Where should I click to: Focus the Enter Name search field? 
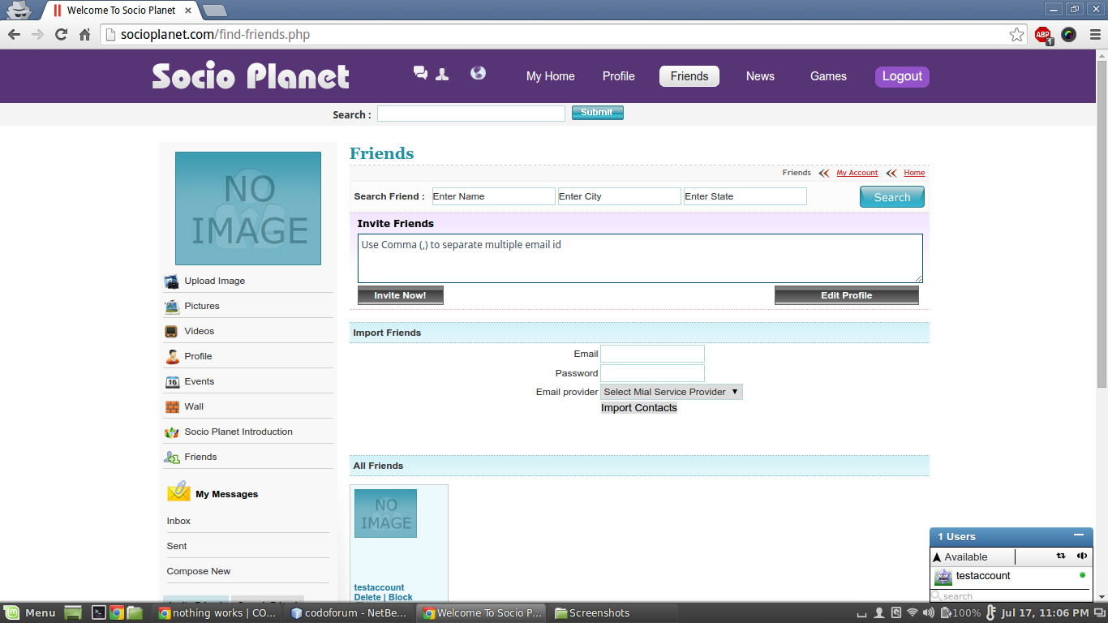(493, 196)
